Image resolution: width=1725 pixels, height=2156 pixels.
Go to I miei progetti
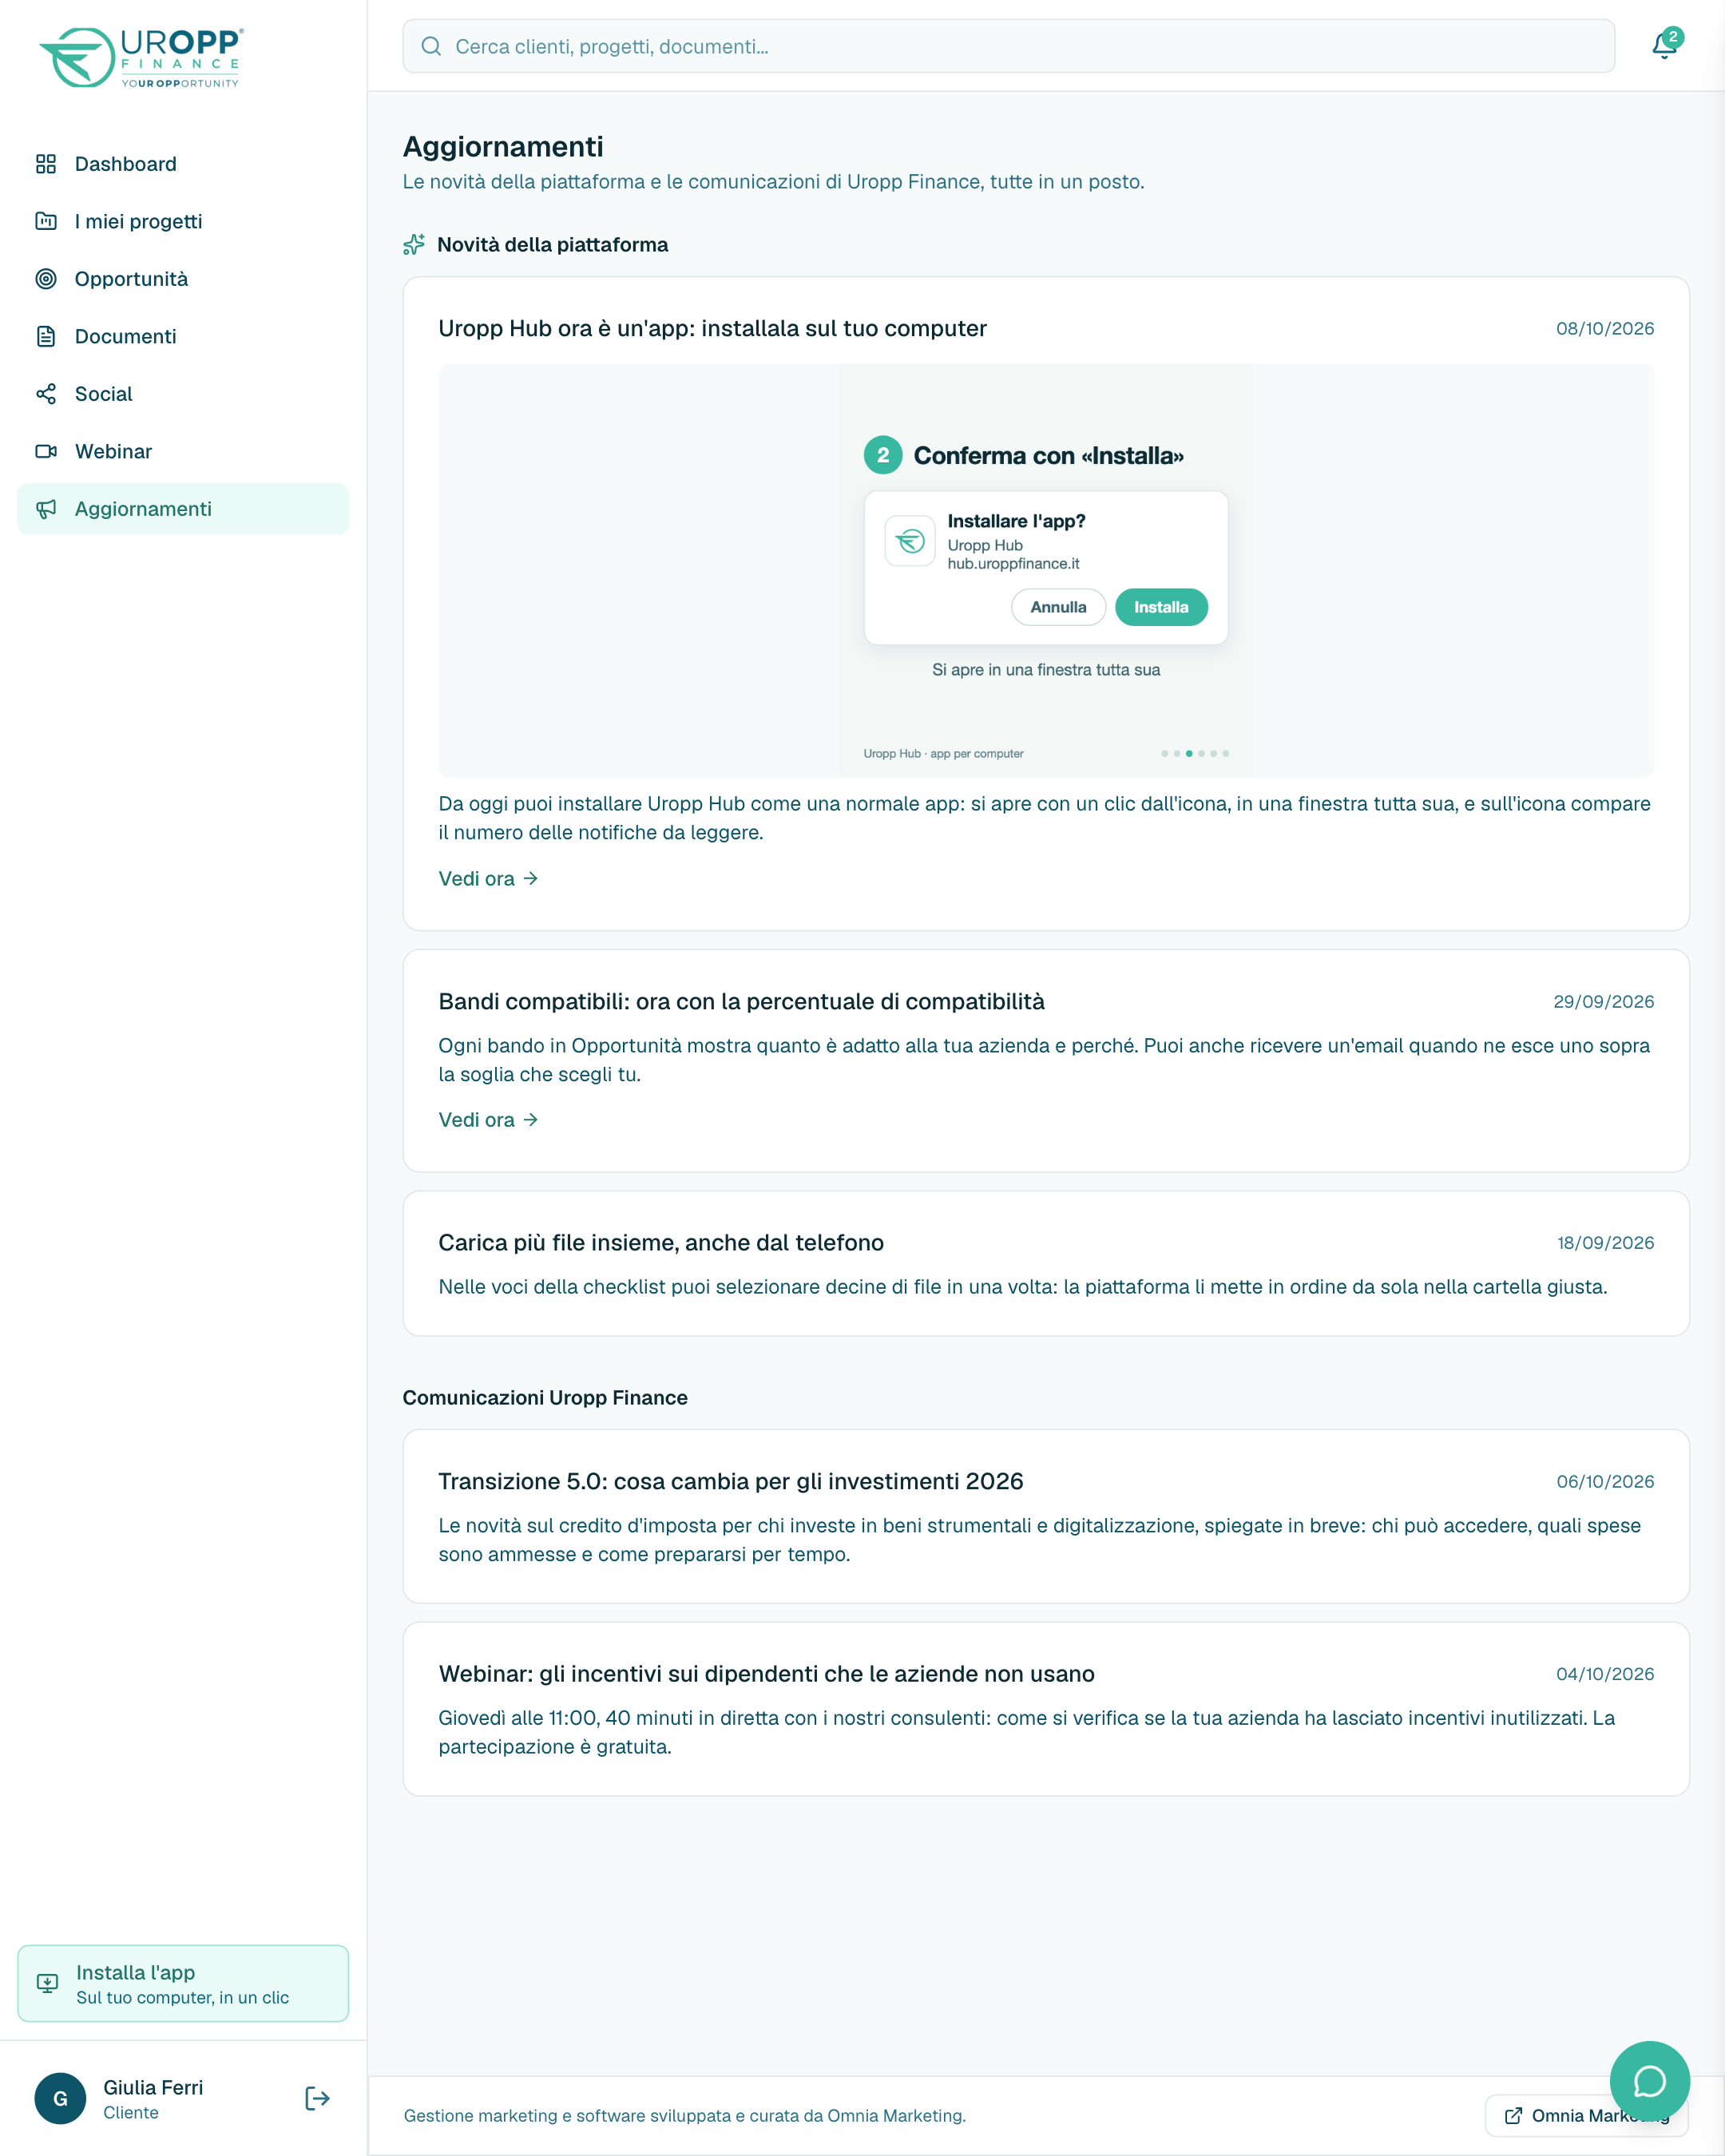[183, 221]
